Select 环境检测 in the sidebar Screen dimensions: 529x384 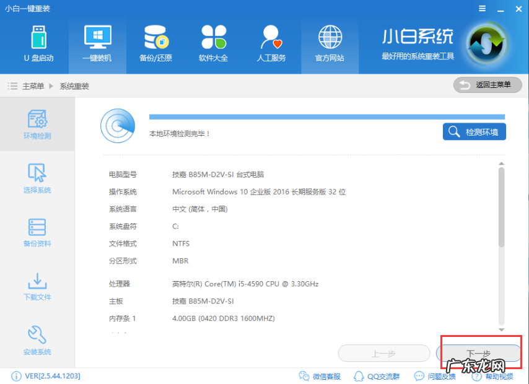click(x=37, y=124)
